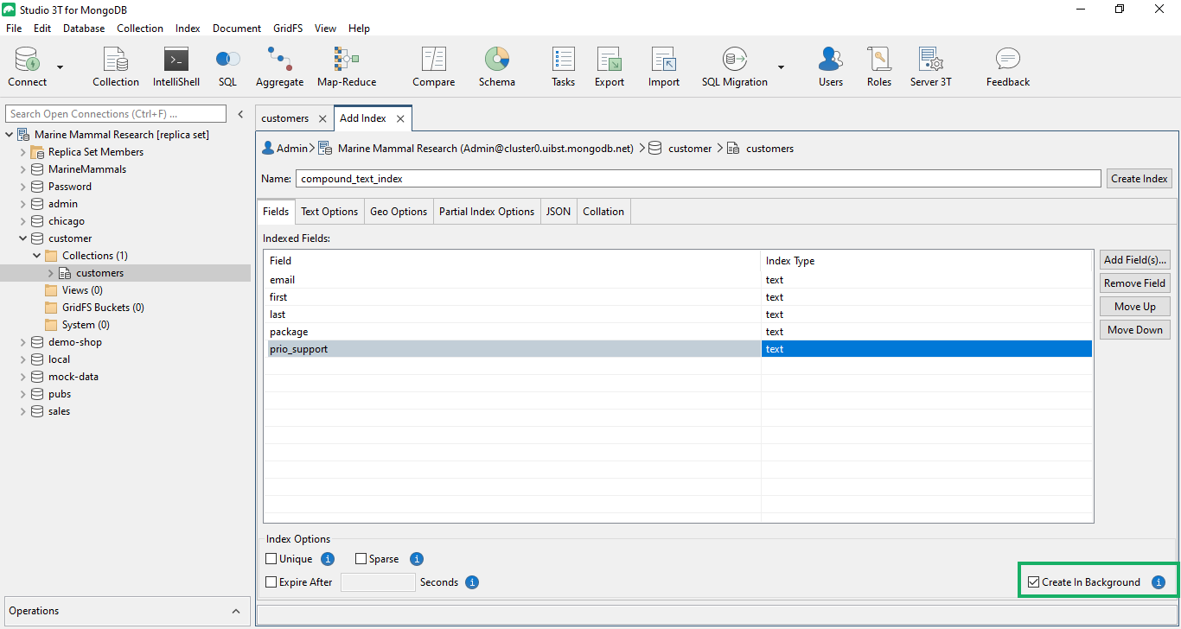The image size is (1181, 629).
Task: Expand the demo-shop database
Action: click(22, 341)
